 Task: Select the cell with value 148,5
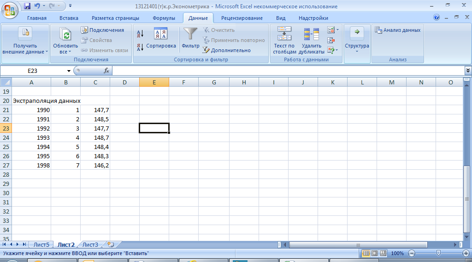95,119
